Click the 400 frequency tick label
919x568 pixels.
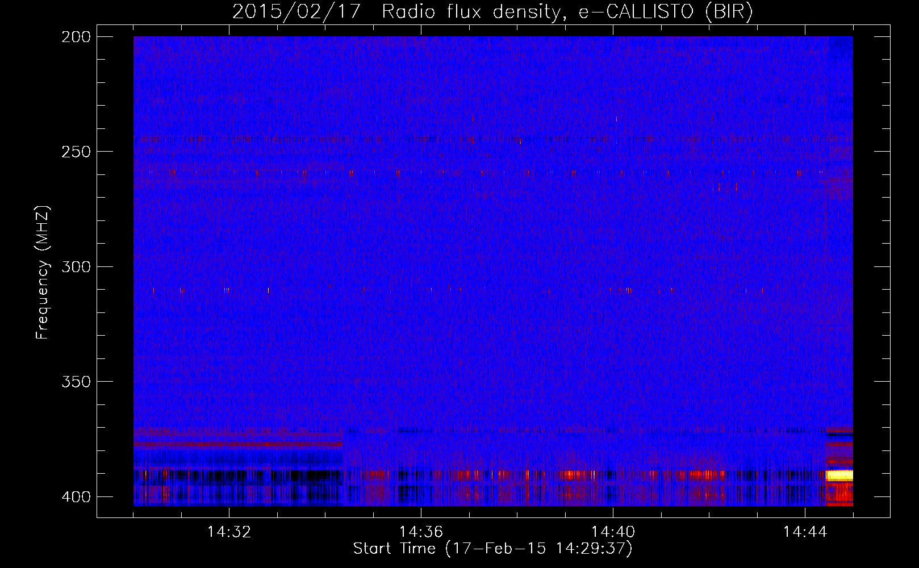tap(76, 496)
